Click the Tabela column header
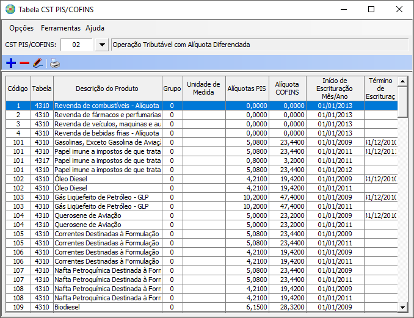Screen dimensions: 414x318 [x=42, y=89]
